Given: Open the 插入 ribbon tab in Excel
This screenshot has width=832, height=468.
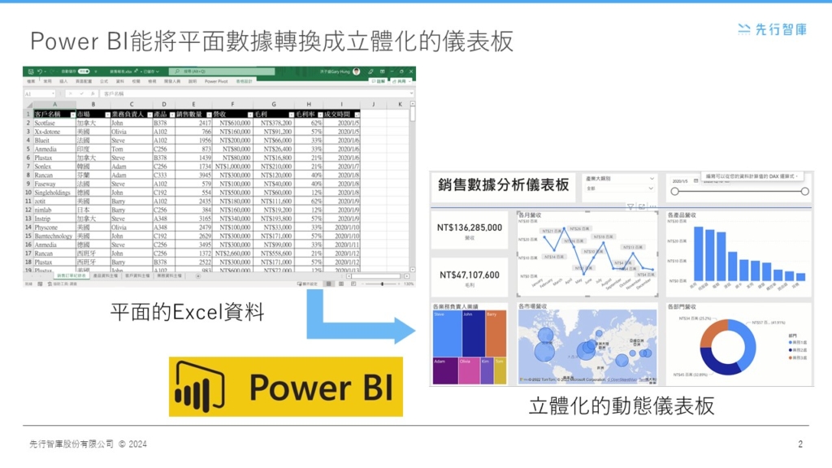Looking at the screenshot, I should [x=63, y=81].
